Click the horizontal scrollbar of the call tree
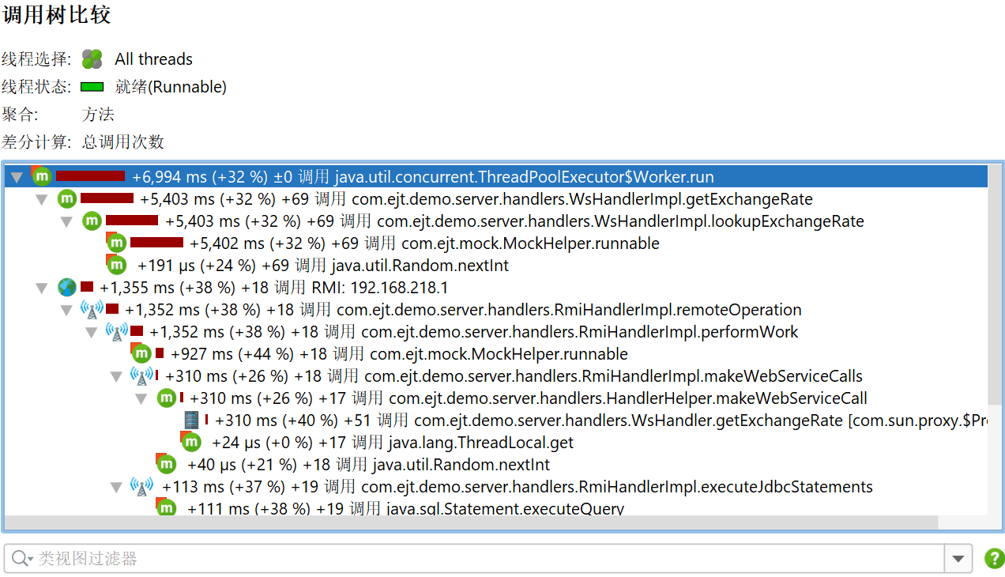 coord(471,523)
